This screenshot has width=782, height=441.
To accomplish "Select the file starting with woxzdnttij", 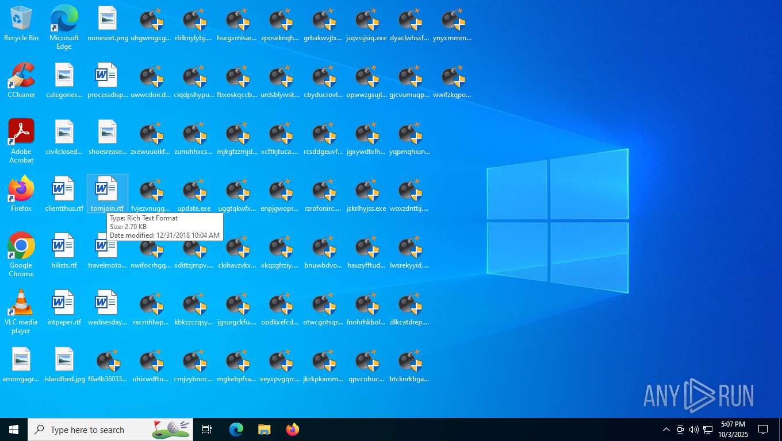I will click(409, 195).
